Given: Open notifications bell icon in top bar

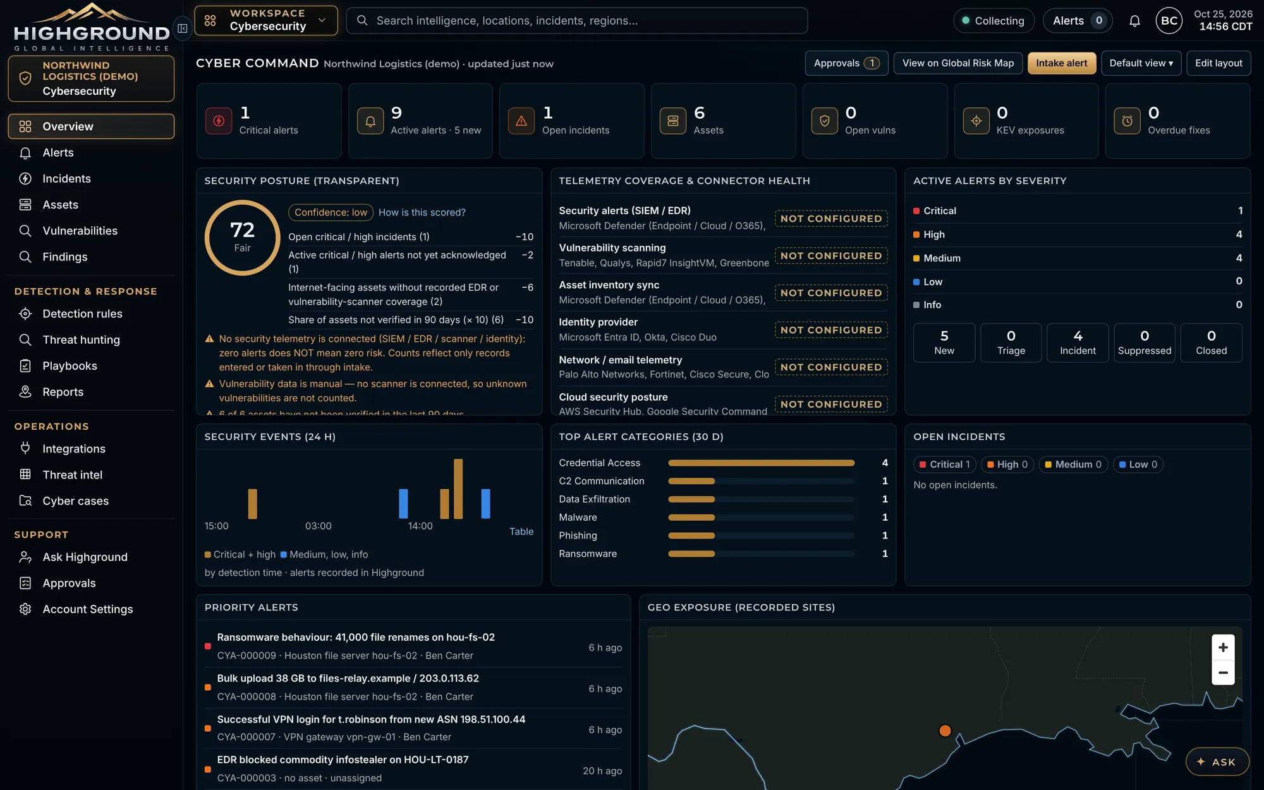Looking at the screenshot, I should pyautogui.click(x=1134, y=21).
